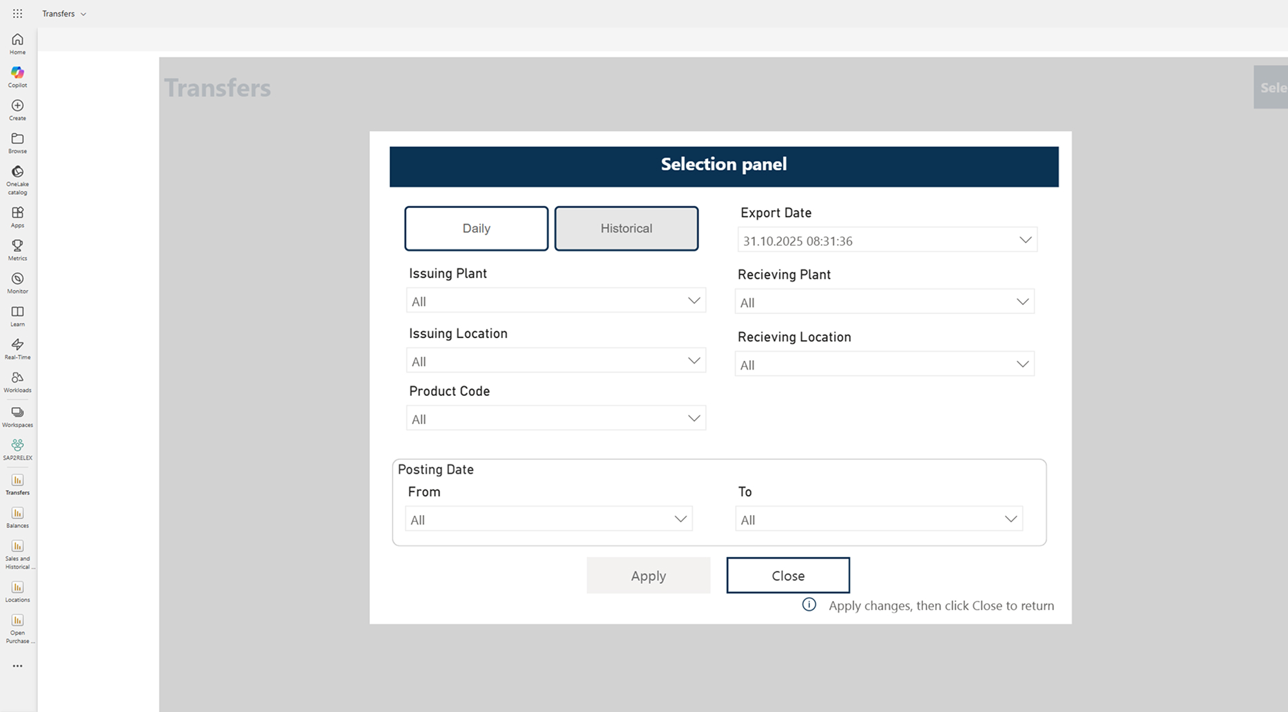This screenshot has height=712, width=1288.
Task: Switch to Daily mode
Action: [476, 229]
